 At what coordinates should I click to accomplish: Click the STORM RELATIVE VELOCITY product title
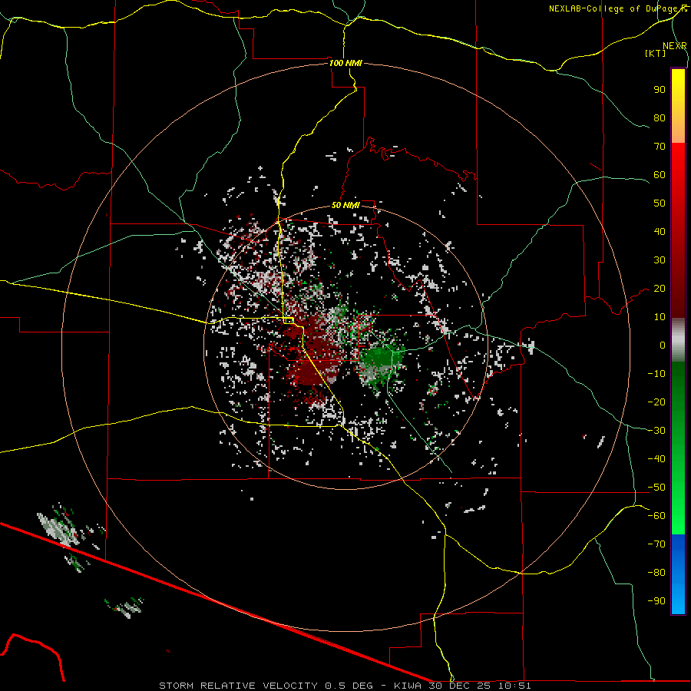pos(238,686)
